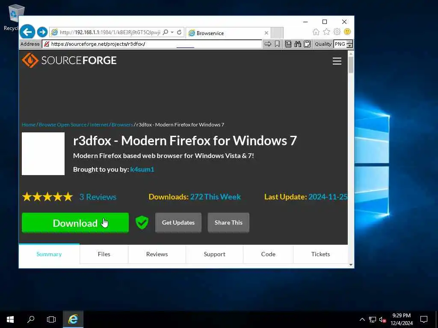The height and width of the screenshot is (328, 438).
Task: Click the insecure lock icon beside the sourceforge URL
Action: [47, 44]
